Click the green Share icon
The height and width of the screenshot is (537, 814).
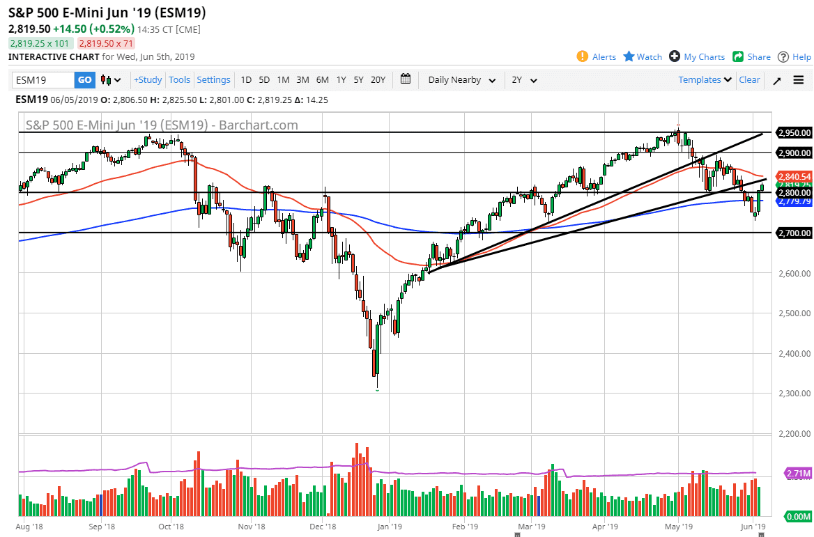point(737,56)
